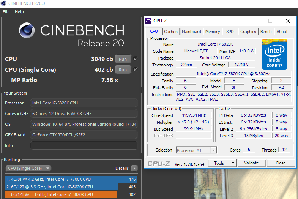
Task: Click the Core Voltage value 1.210 V
Action: 241,65
